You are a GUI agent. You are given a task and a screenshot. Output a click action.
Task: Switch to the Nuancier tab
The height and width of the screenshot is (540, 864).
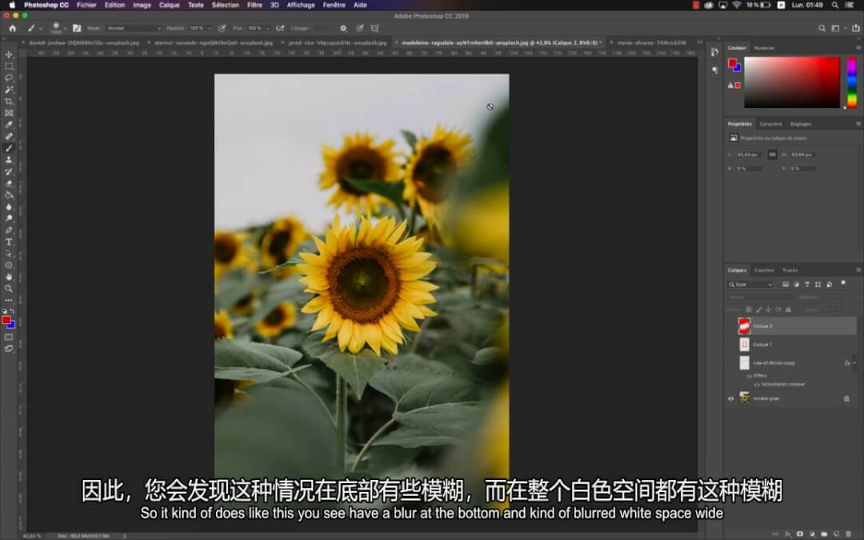[x=764, y=48]
